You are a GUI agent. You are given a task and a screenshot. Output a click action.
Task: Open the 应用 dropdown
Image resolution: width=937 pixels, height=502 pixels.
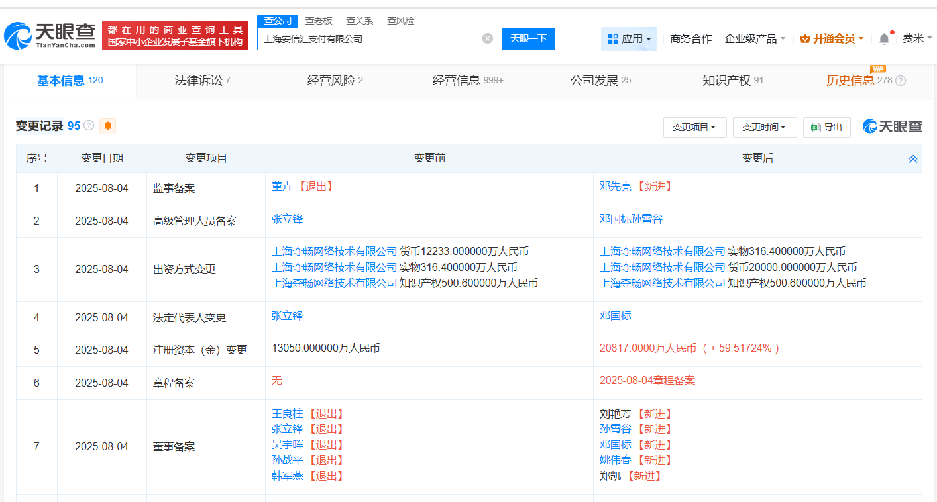click(629, 39)
